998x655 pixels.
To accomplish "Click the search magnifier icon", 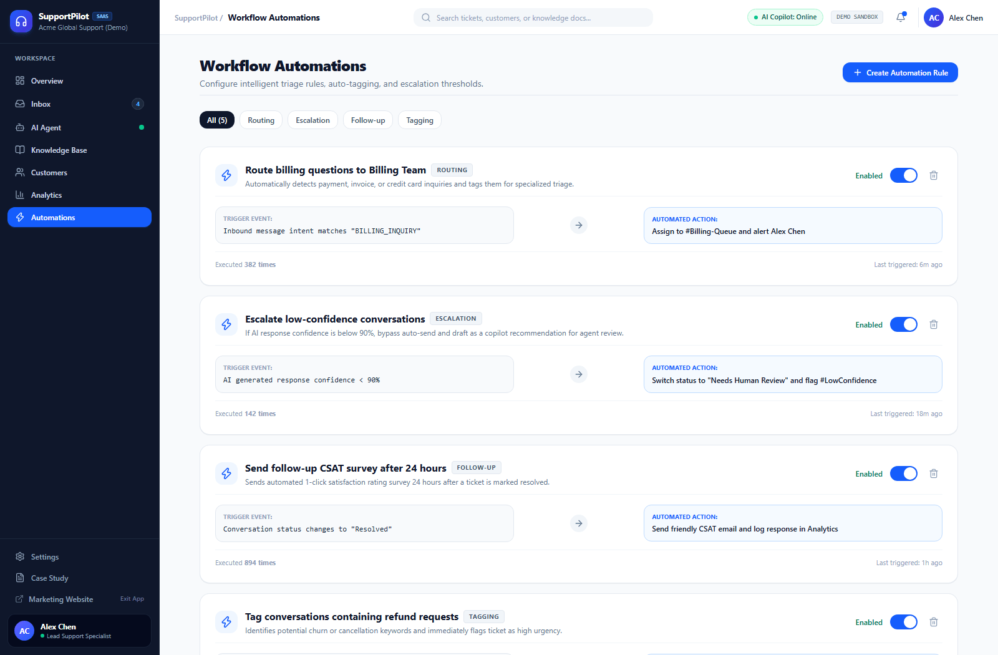I will tap(426, 17).
